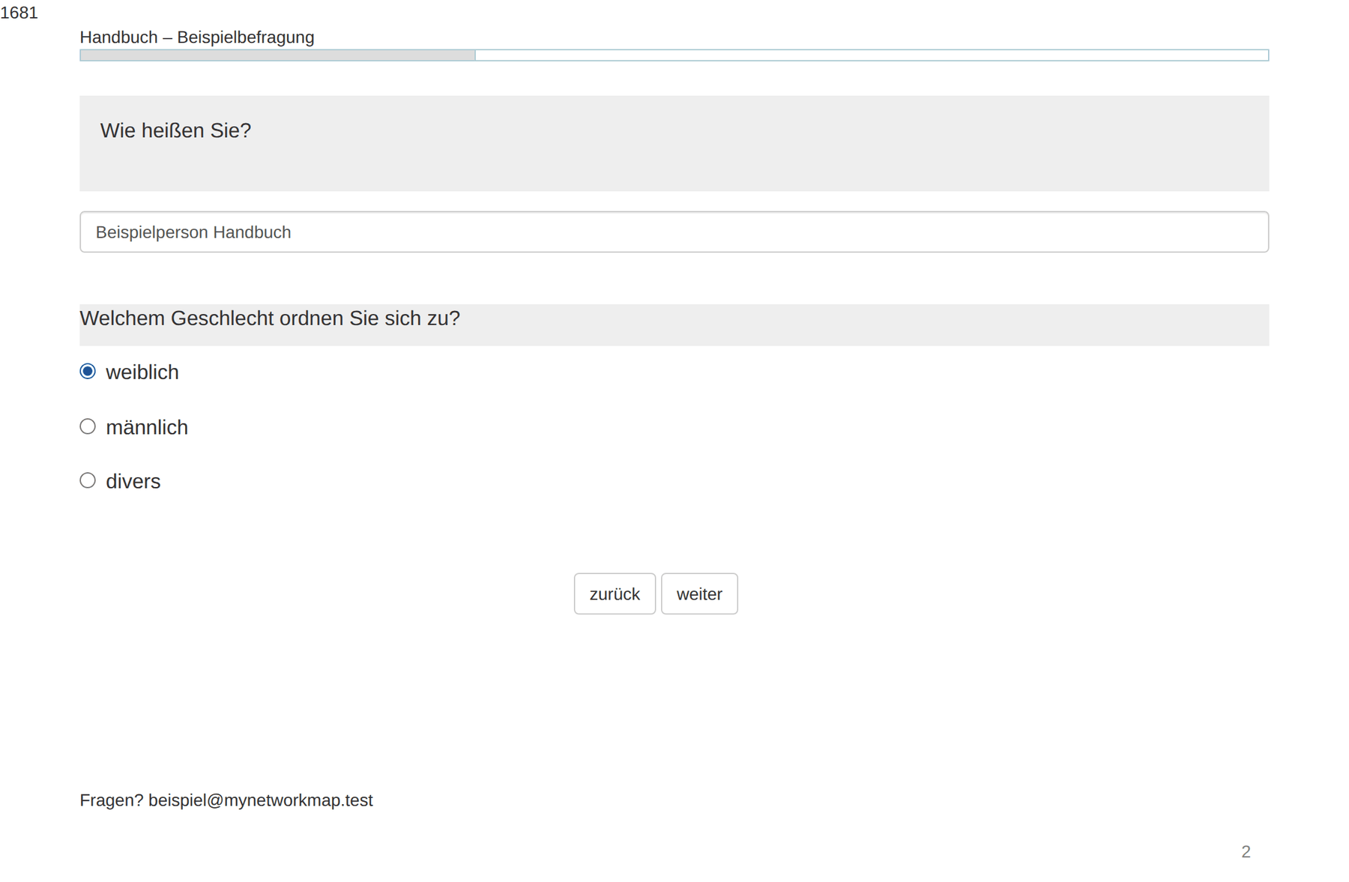Go forward with the weiter button

699,593
